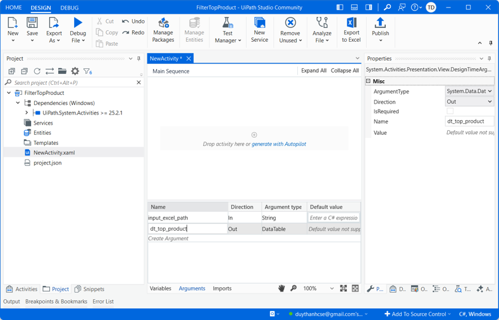
Task: Open the help menu icon
Action: click(416, 7)
